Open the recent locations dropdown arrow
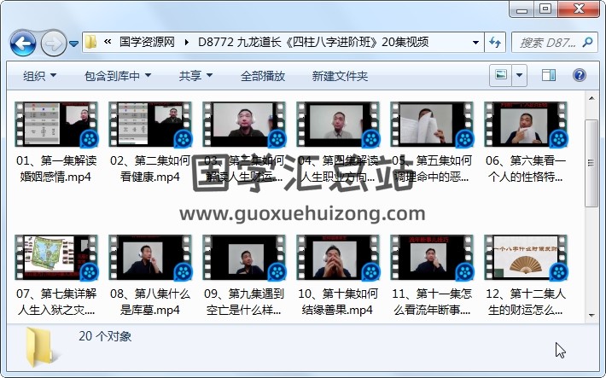606x378 pixels. coord(73,44)
